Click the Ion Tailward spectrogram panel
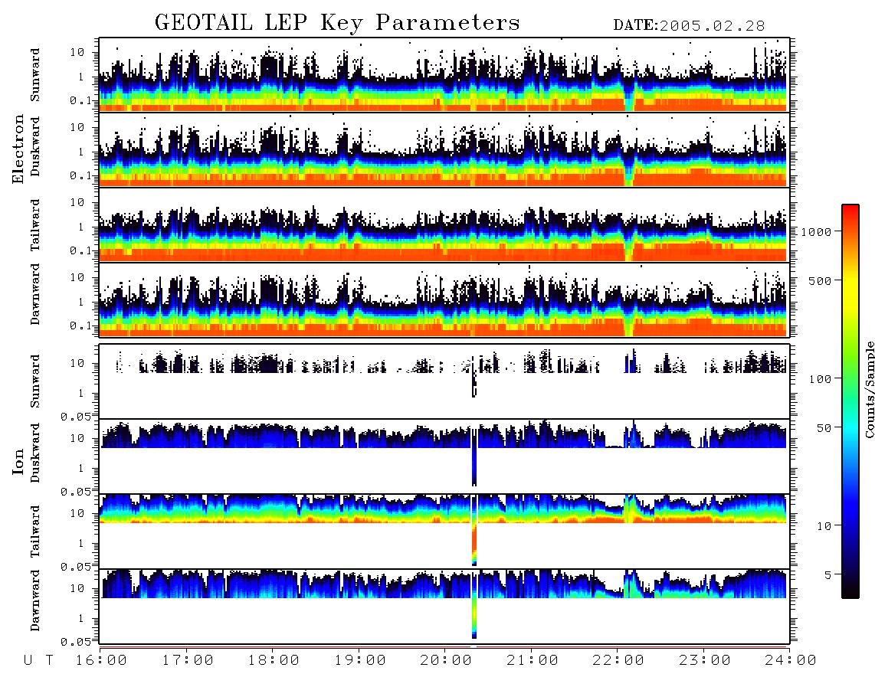The width and height of the screenshot is (875, 674). pos(444,532)
